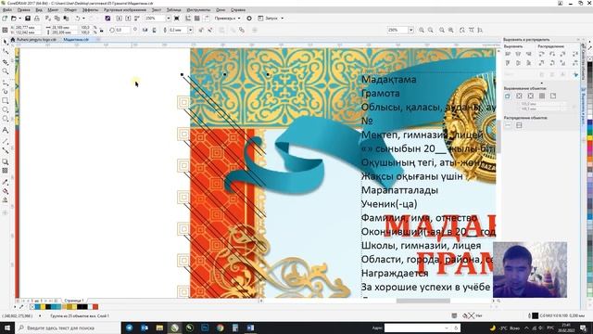Open the Undo history dropdown arrow
This screenshot has width=593, height=334.
[83, 19]
